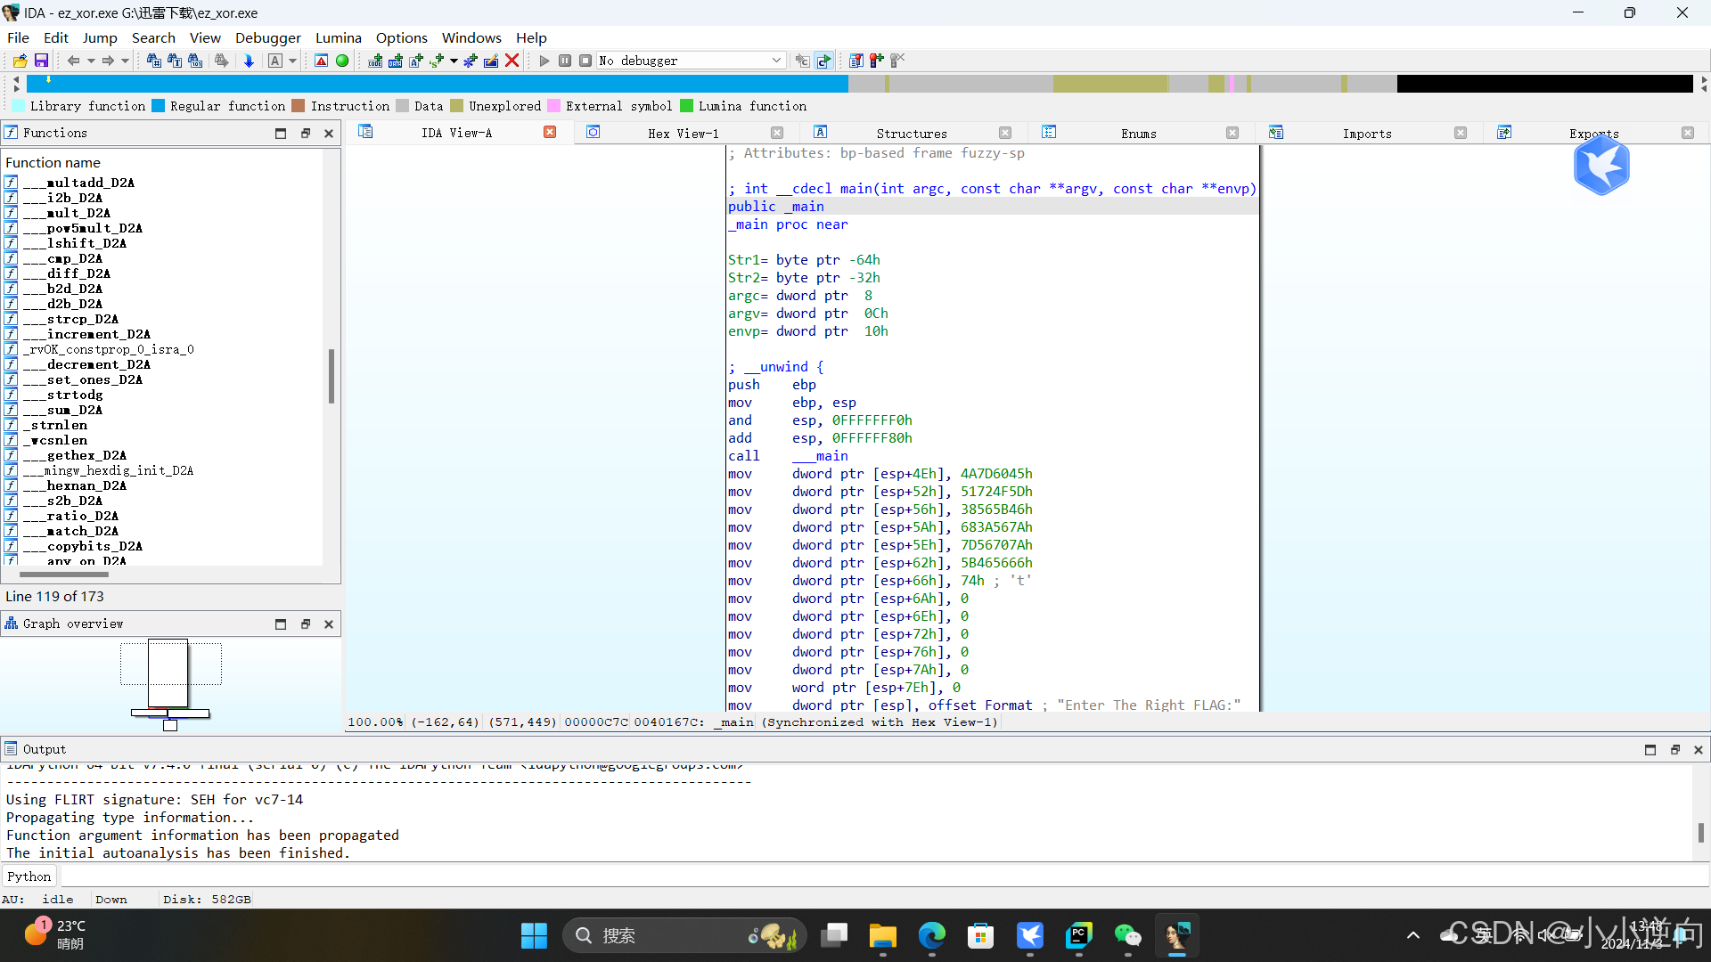
Task: Click the red warning triangle toolbar icon
Action: click(322, 61)
